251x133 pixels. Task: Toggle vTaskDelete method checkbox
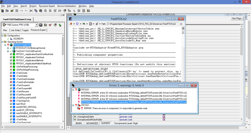(x=11, y=76)
